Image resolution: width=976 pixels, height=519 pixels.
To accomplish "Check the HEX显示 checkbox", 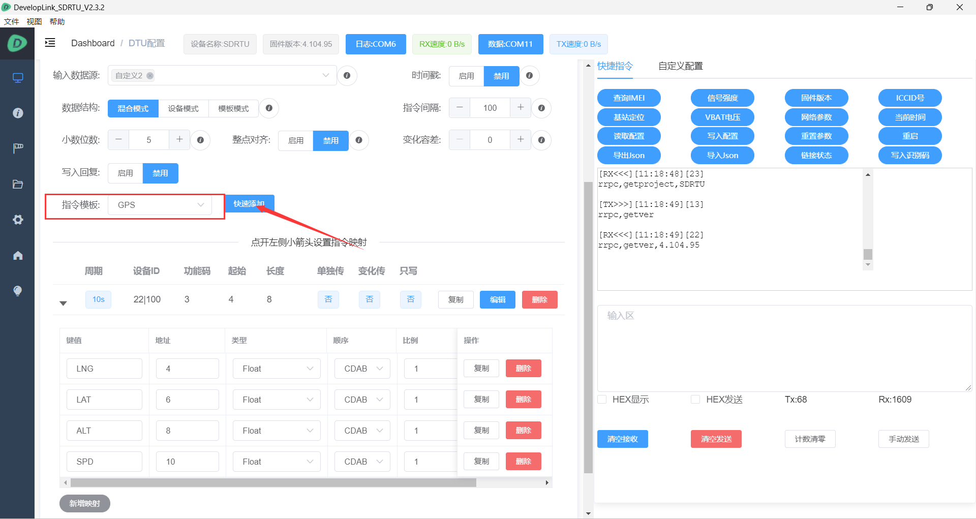I will (x=602, y=400).
